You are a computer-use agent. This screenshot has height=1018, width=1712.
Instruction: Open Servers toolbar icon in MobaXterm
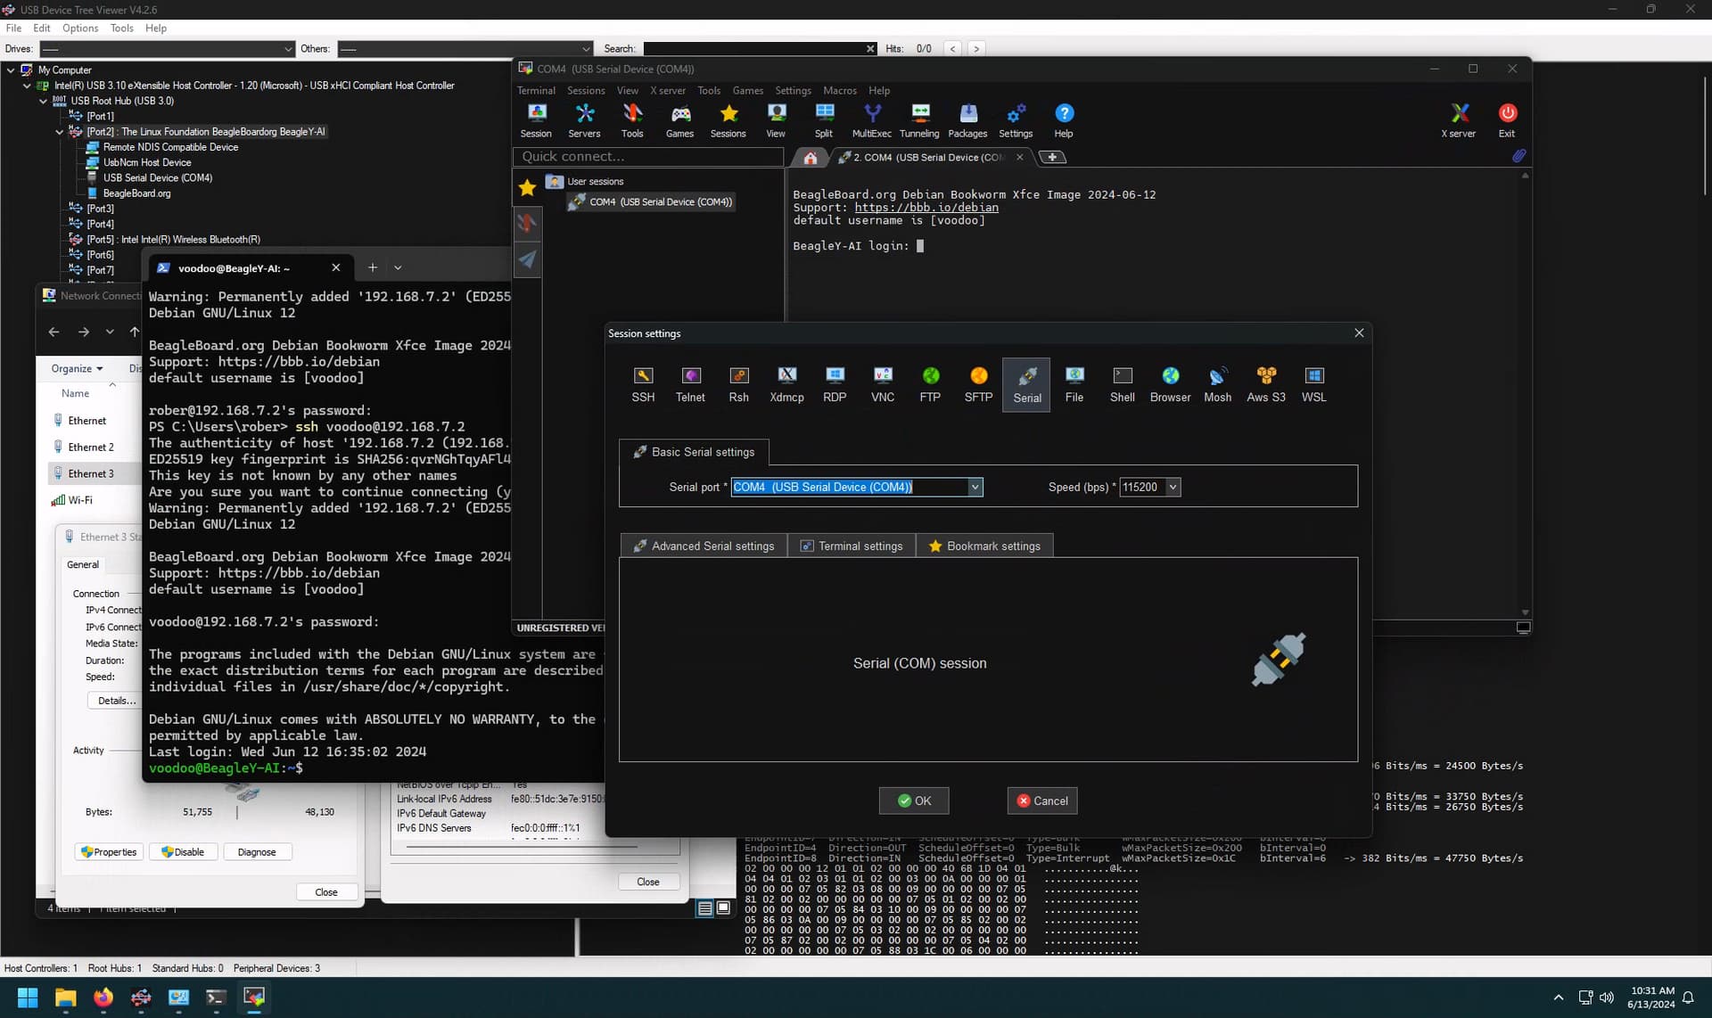(x=584, y=120)
